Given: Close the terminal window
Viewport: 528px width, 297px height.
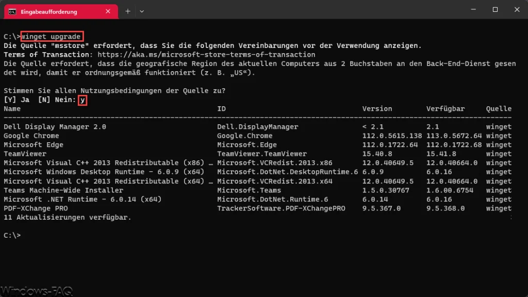Looking at the screenshot, I should [517, 9].
